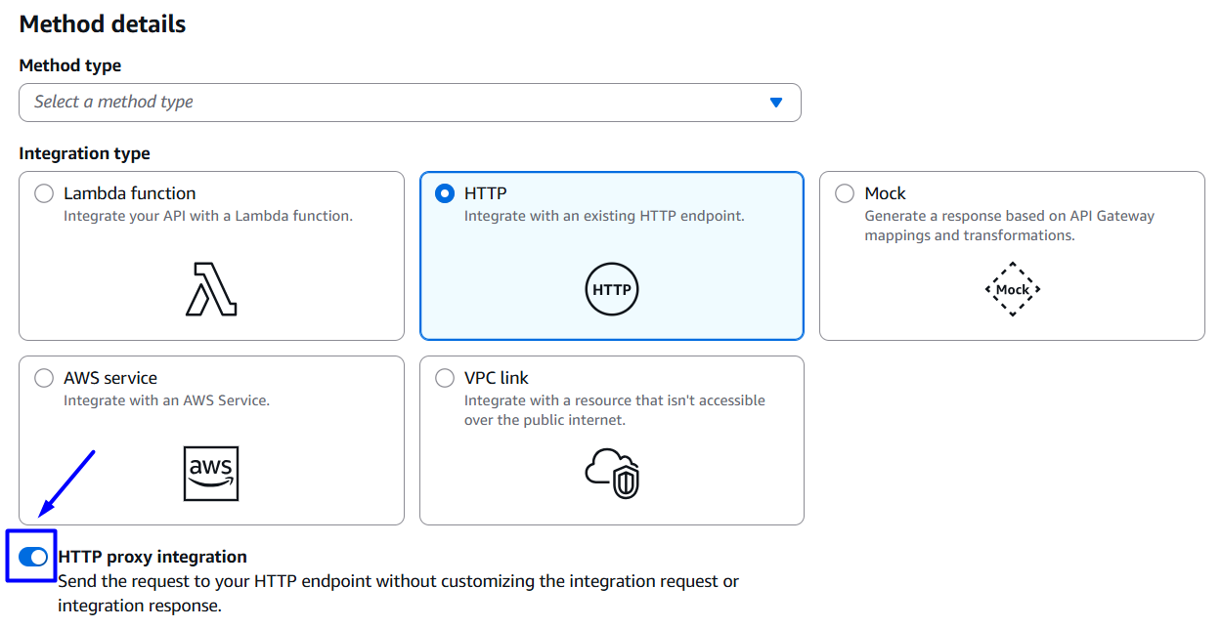Choose VPC link radio button
The height and width of the screenshot is (628, 1222).
tap(445, 378)
